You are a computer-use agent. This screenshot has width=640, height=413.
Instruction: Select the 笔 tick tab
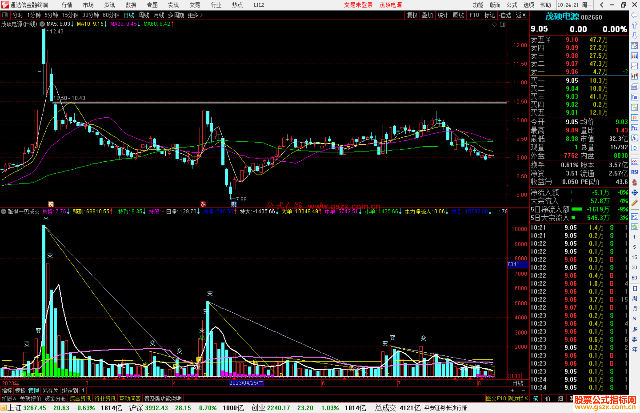pos(535,398)
